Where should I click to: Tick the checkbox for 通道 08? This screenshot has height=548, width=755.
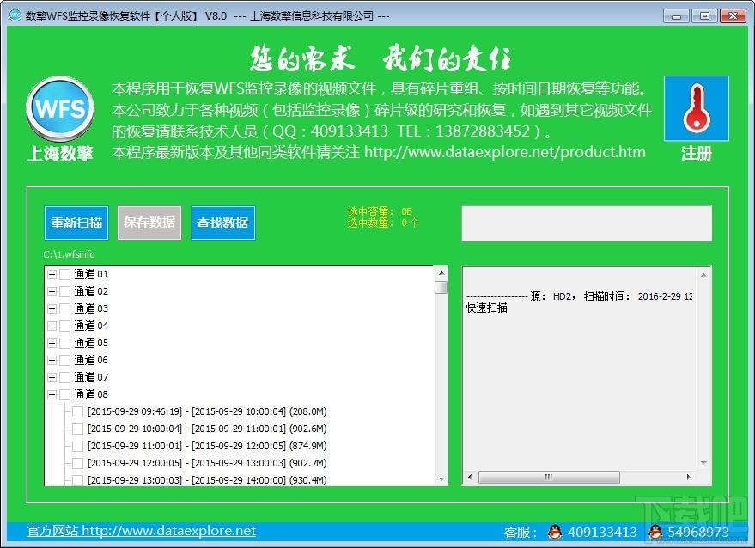click(65, 395)
